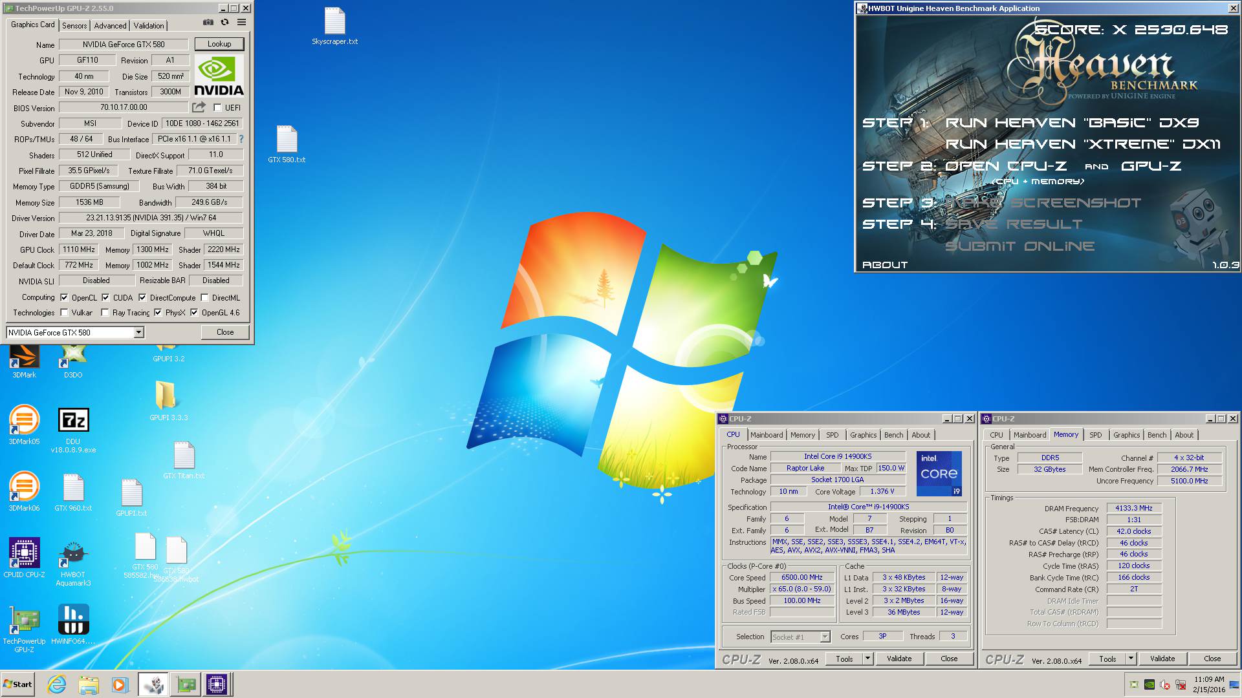Open Windows Media Player taskbar icon

tap(120, 684)
